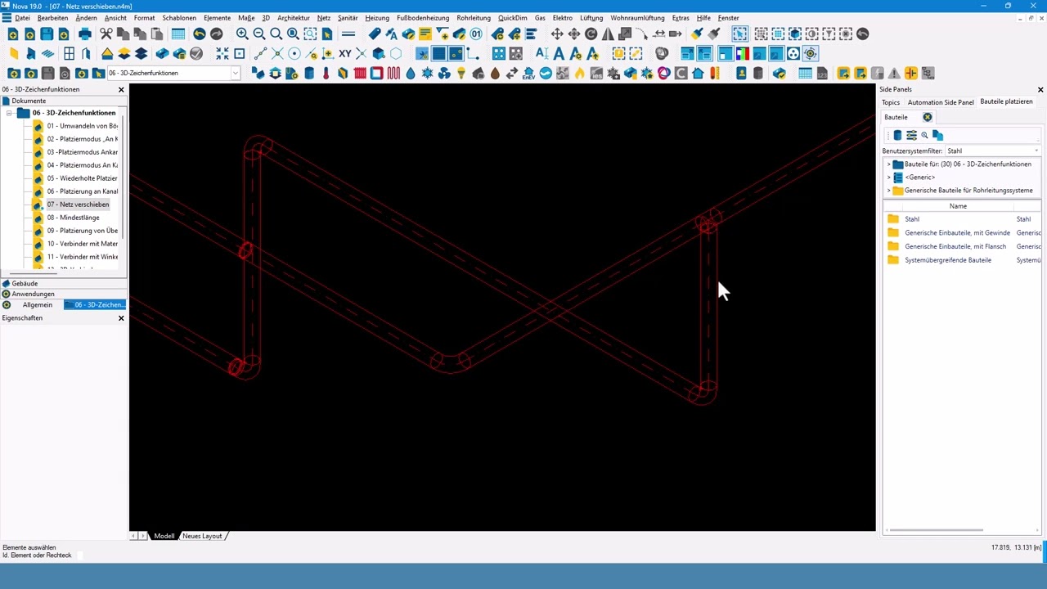Close the Bauteile sub-tab with the X icon
The width and height of the screenshot is (1047, 589).
(928, 117)
